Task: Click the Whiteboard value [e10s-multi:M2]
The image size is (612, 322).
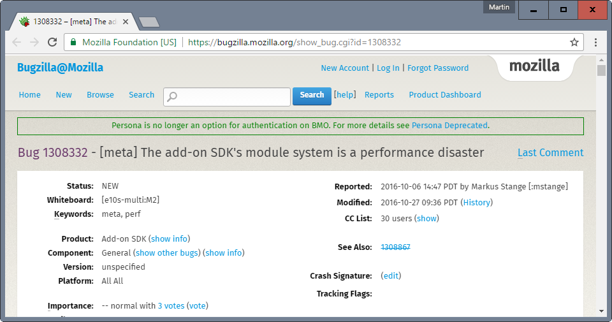Action: click(x=130, y=200)
